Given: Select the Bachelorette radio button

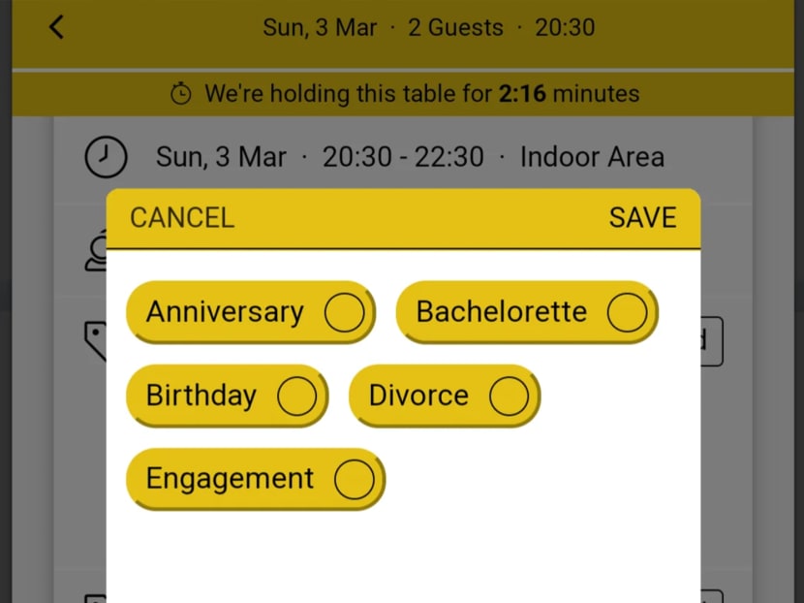Looking at the screenshot, I should coord(631,311).
